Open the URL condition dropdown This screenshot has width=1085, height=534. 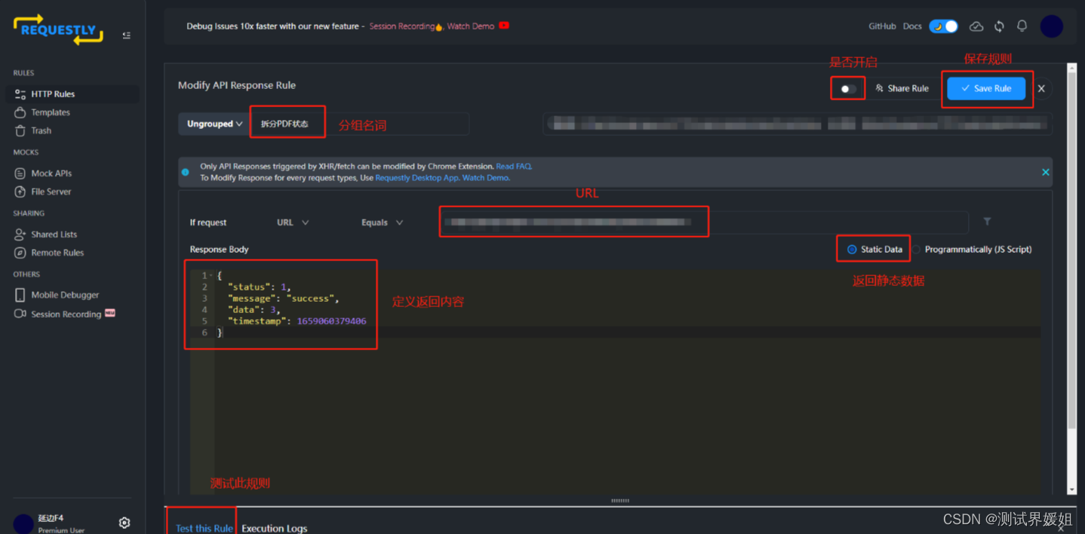click(x=290, y=222)
